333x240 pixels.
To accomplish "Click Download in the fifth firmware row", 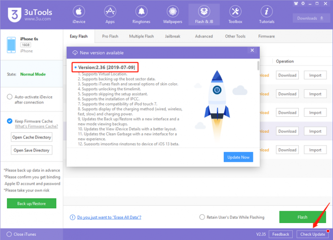I will (x=287, y=150).
